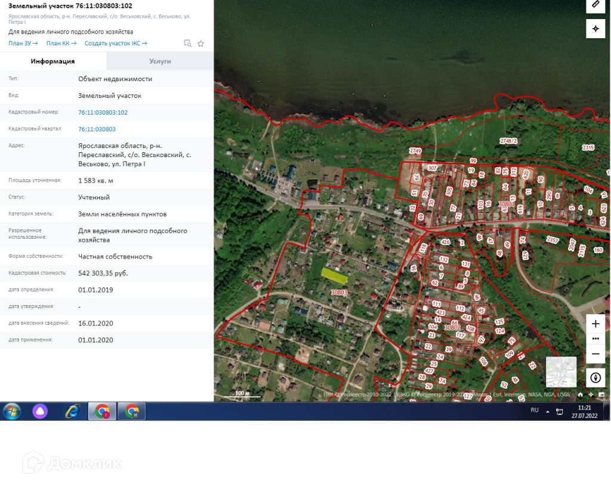Click the yellow highlighted parcel on map

tap(334, 275)
